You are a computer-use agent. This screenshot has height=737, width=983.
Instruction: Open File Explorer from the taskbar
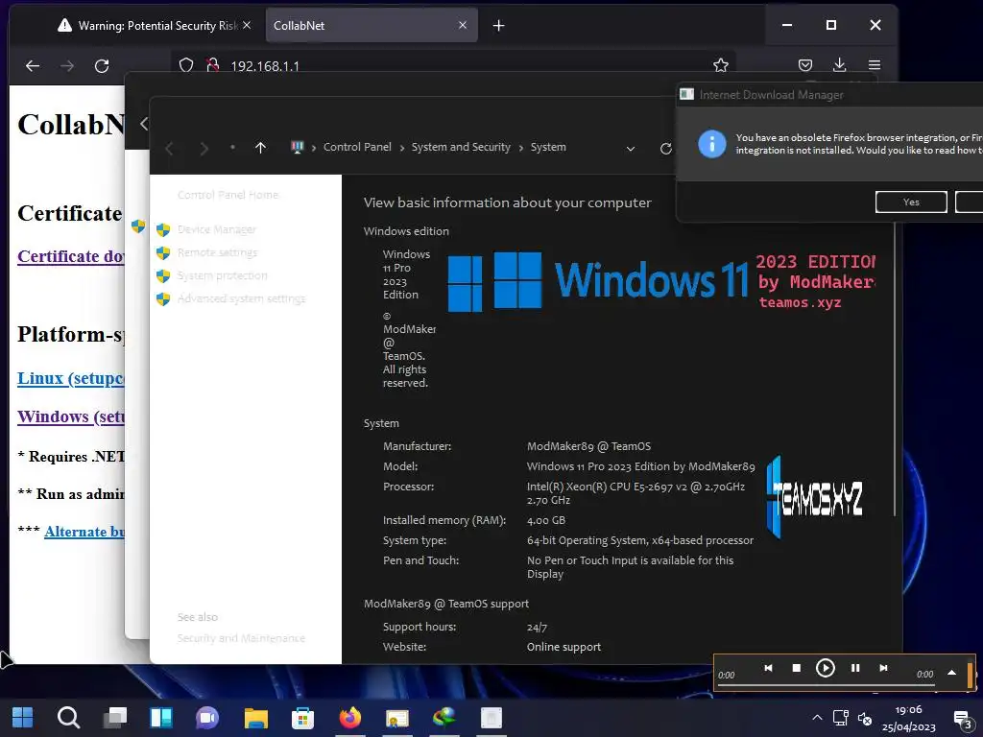[255, 718]
